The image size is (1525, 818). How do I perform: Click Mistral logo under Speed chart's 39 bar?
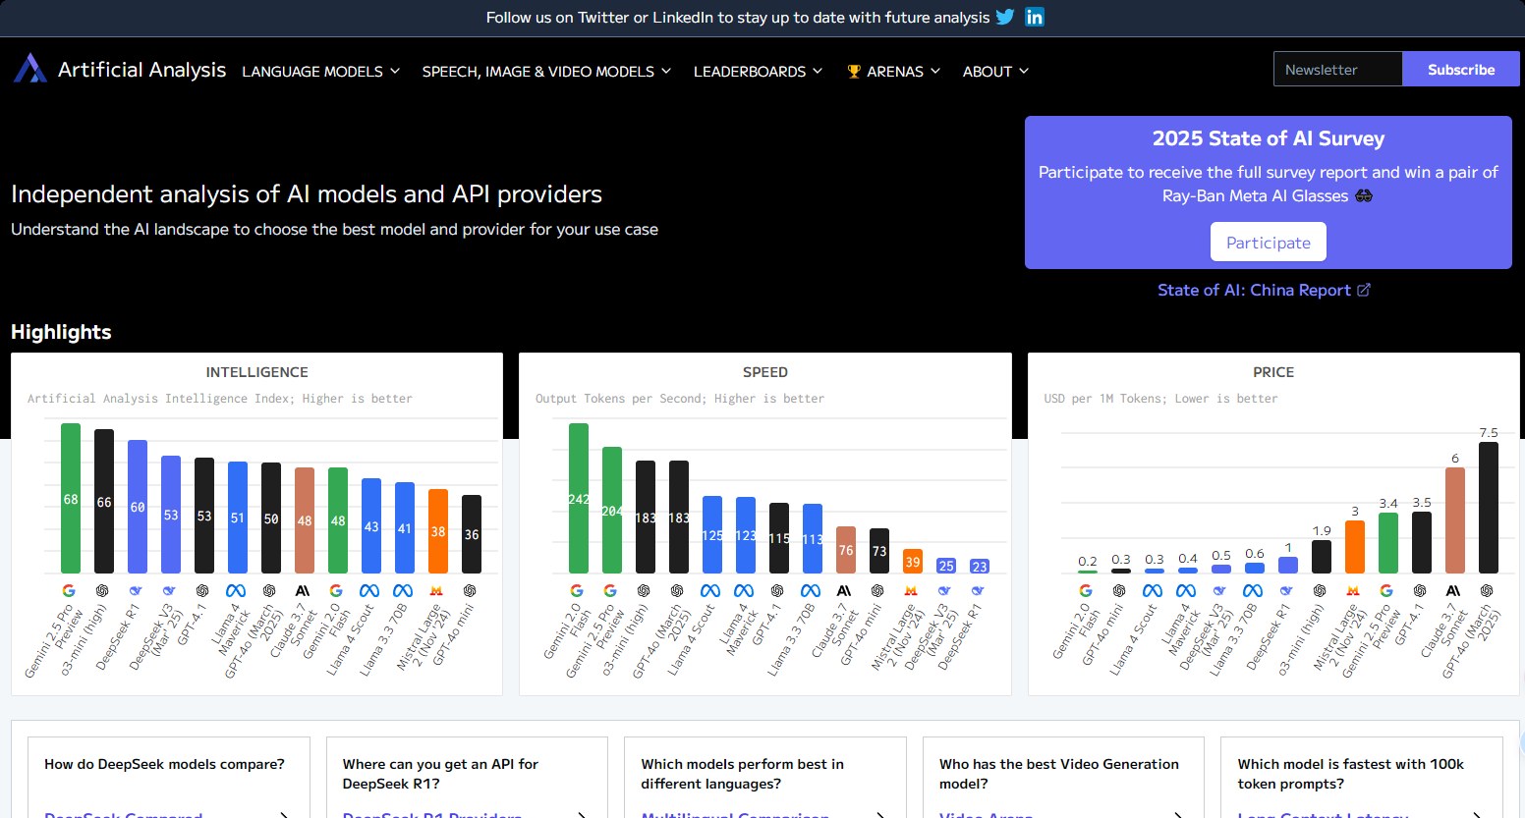coord(911,590)
